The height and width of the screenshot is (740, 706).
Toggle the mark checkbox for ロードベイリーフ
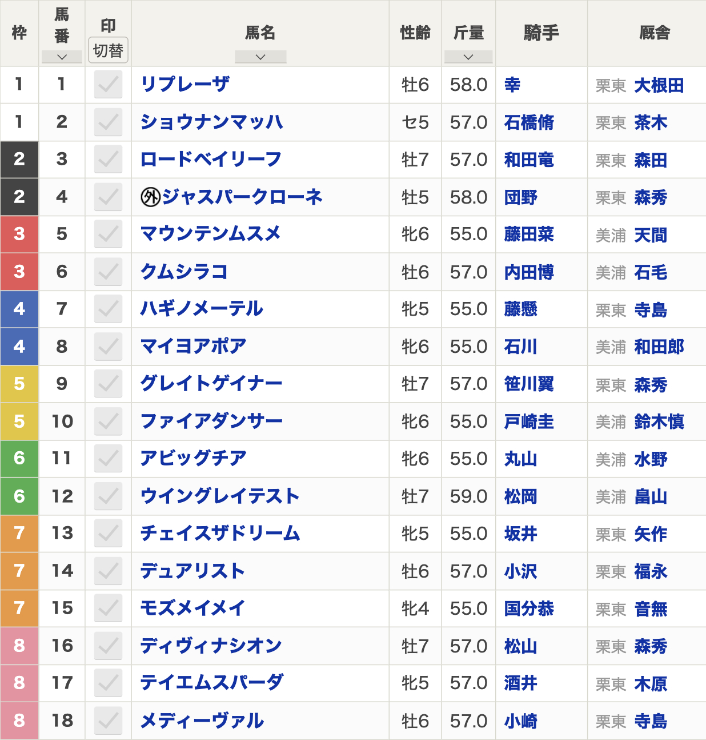pyautogui.click(x=108, y=160)
